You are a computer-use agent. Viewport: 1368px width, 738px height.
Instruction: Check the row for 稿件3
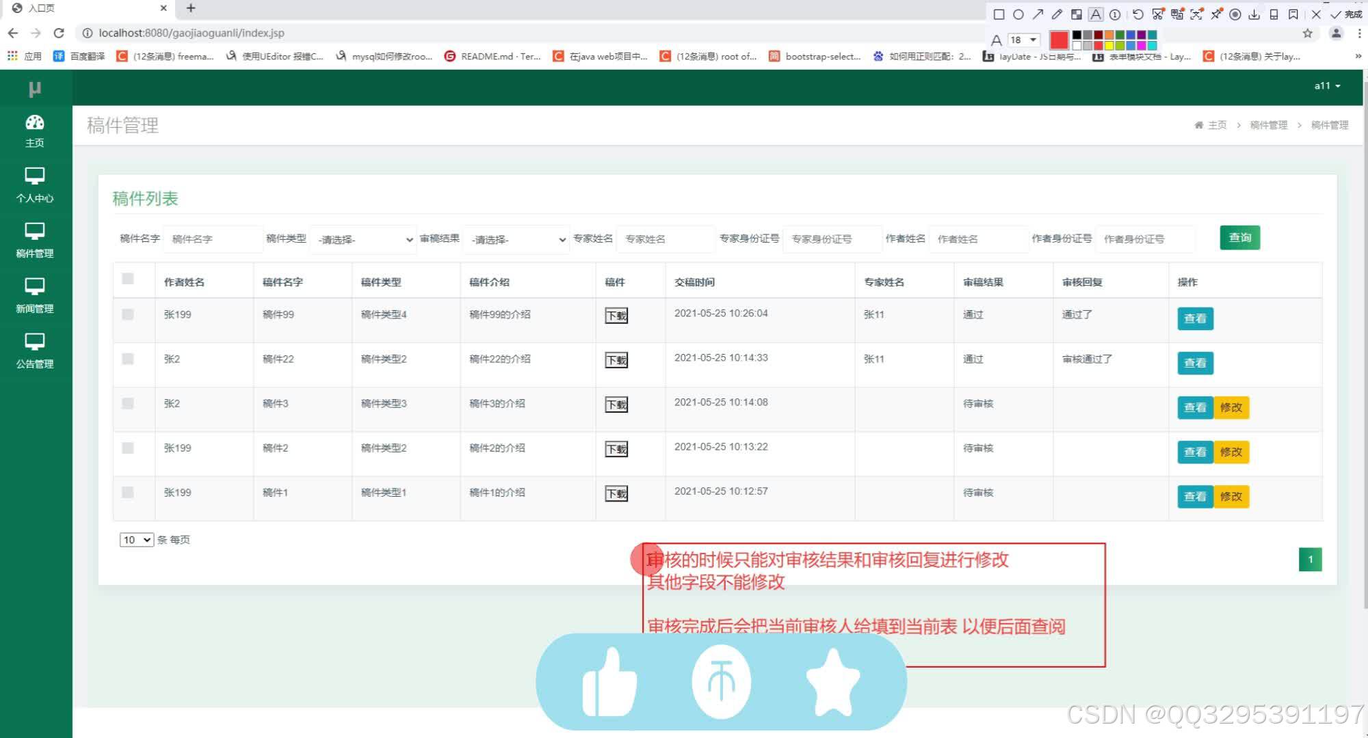(x=128, y=403)
